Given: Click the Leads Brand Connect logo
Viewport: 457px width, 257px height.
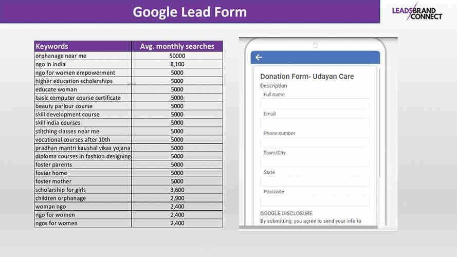Looking at the screenshot, I should 417,13.
